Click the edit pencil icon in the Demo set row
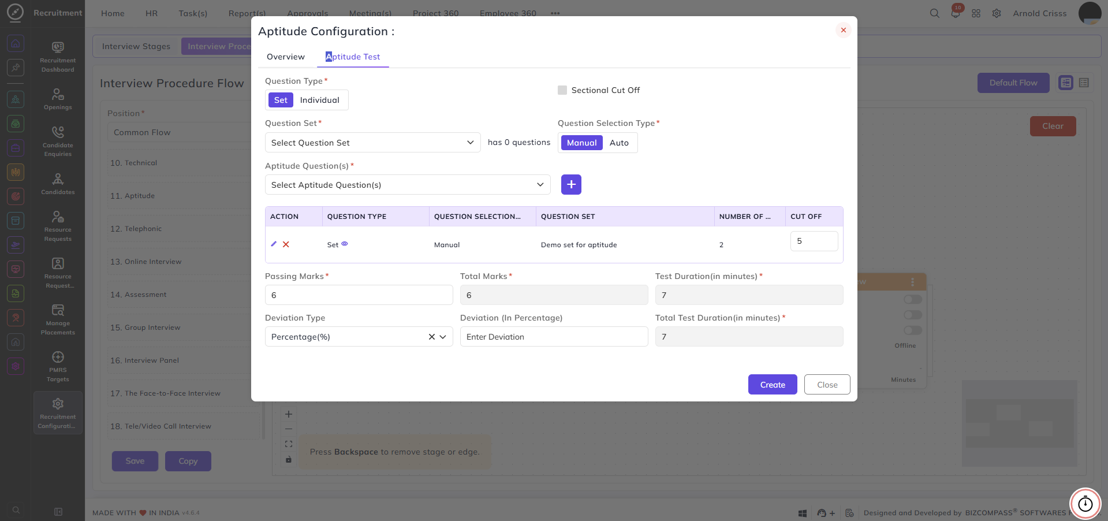 tap(274, 244)
